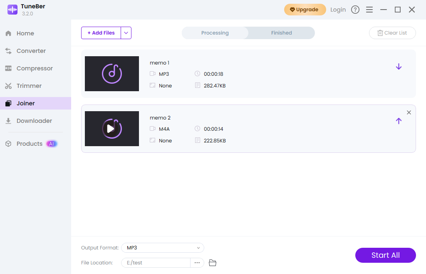Image resolution: width=426 pixels, height=274 pixels.
Task: Open the Output Format dropdown
Action: pos(163,248)
